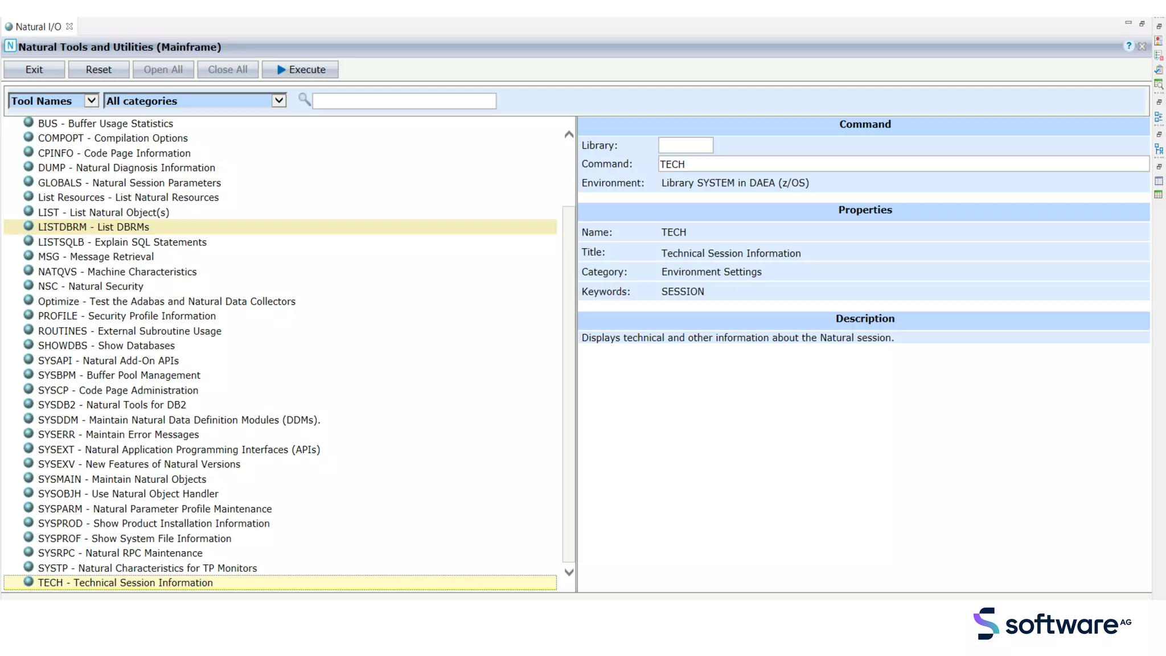Open the Tool Names dropdown

pyautogui.click(x=91, y=101)
